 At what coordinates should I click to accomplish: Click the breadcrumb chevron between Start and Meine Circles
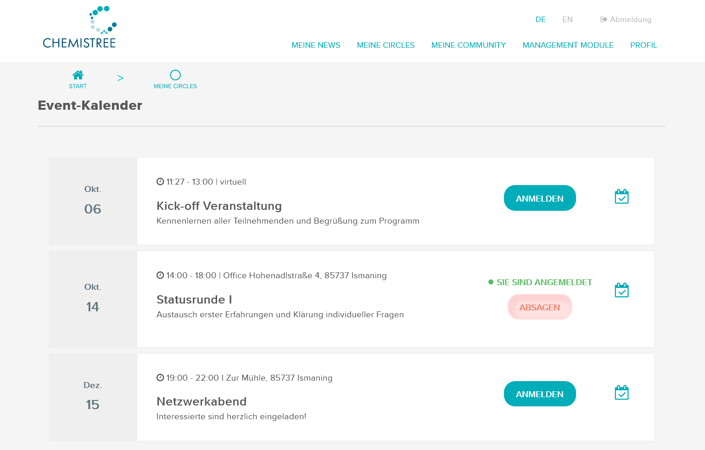point(120,78)
